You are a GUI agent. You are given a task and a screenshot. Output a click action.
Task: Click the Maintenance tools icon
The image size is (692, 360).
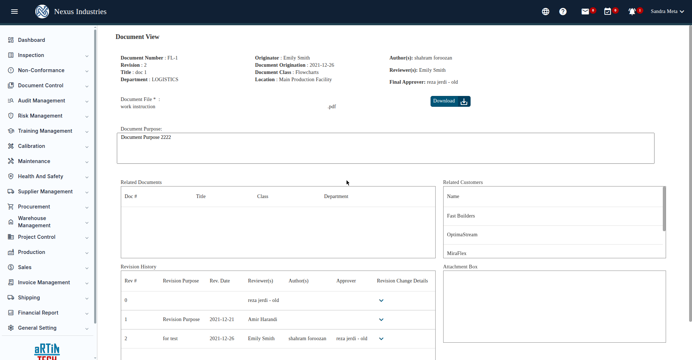coord(11,161)
